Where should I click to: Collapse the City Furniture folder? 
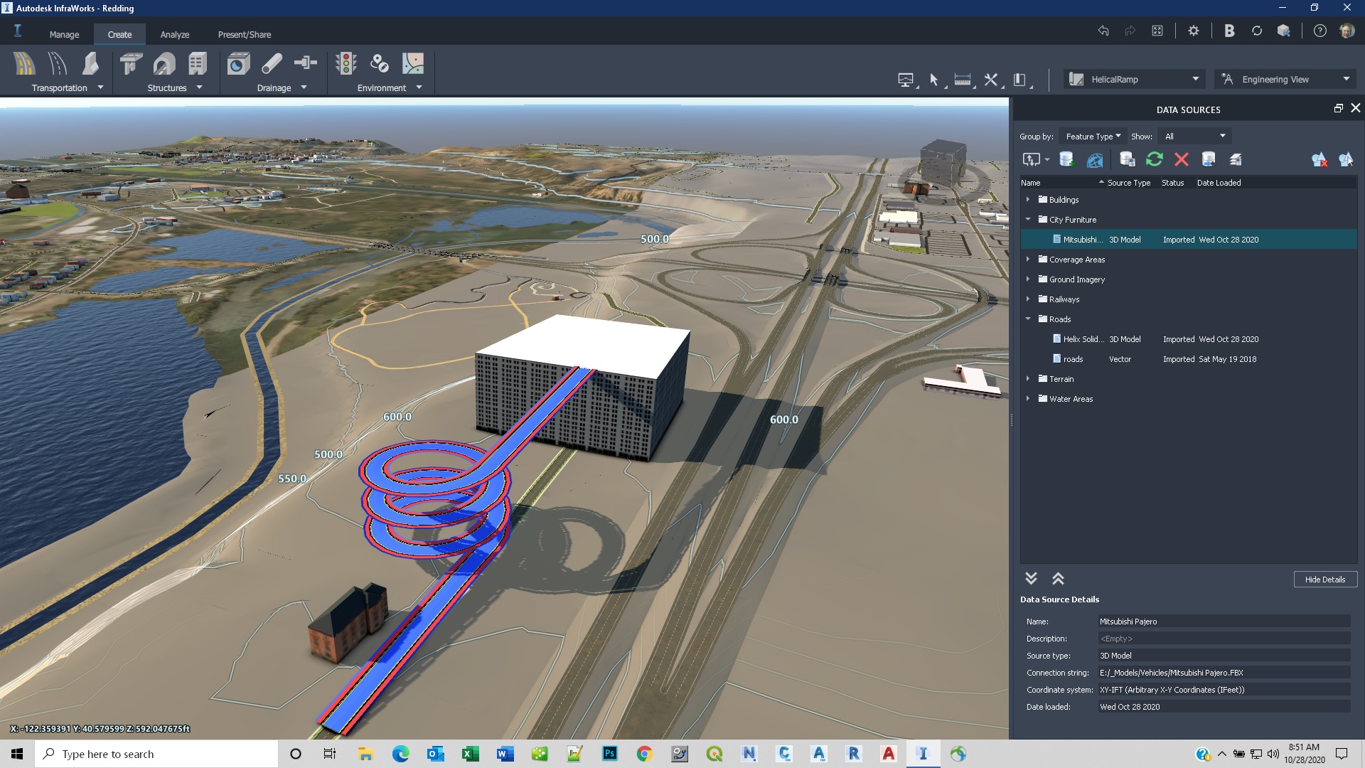coord(1028,220)
